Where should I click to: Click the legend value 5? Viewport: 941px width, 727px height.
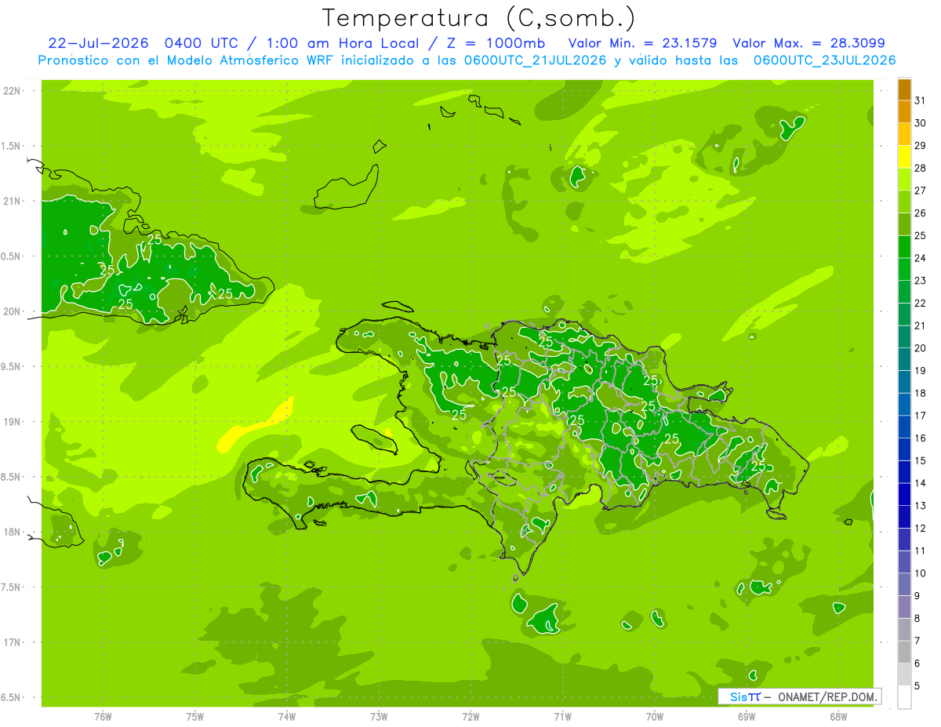[917, 686]
